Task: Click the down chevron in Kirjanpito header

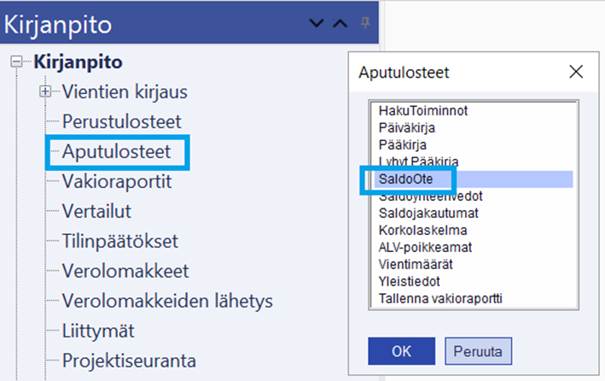Action: (317, 24)
